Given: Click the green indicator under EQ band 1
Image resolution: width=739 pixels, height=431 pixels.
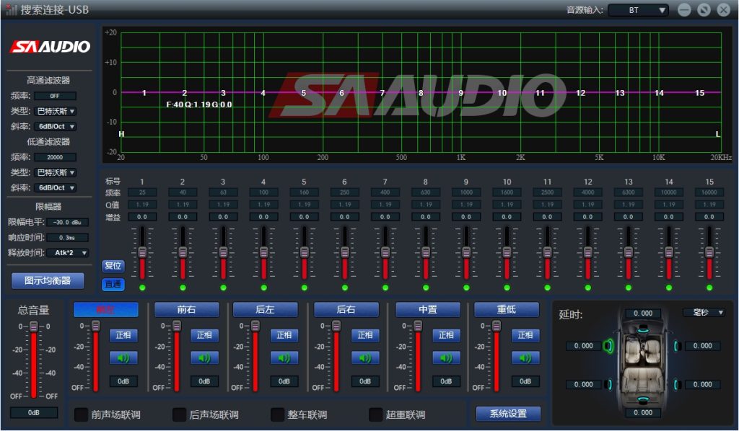Looking at the screenshot, I should pyautogui.click(x=142, y=288).
